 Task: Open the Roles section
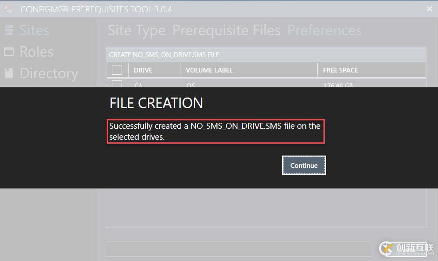36,52
